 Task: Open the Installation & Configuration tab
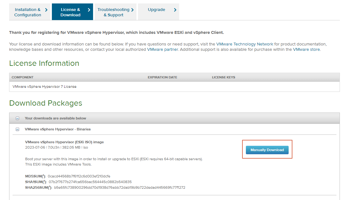pos(30,12)
